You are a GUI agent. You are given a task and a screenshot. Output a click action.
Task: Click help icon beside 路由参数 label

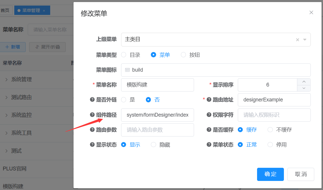tap(92, 130)
